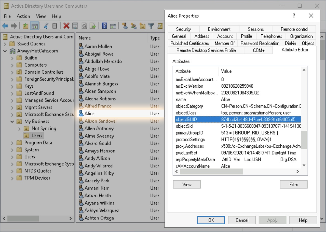This screenshot has width=326, height=232.
Task: Switch to the Attribute Editor tab
Action: click(295, 50)
